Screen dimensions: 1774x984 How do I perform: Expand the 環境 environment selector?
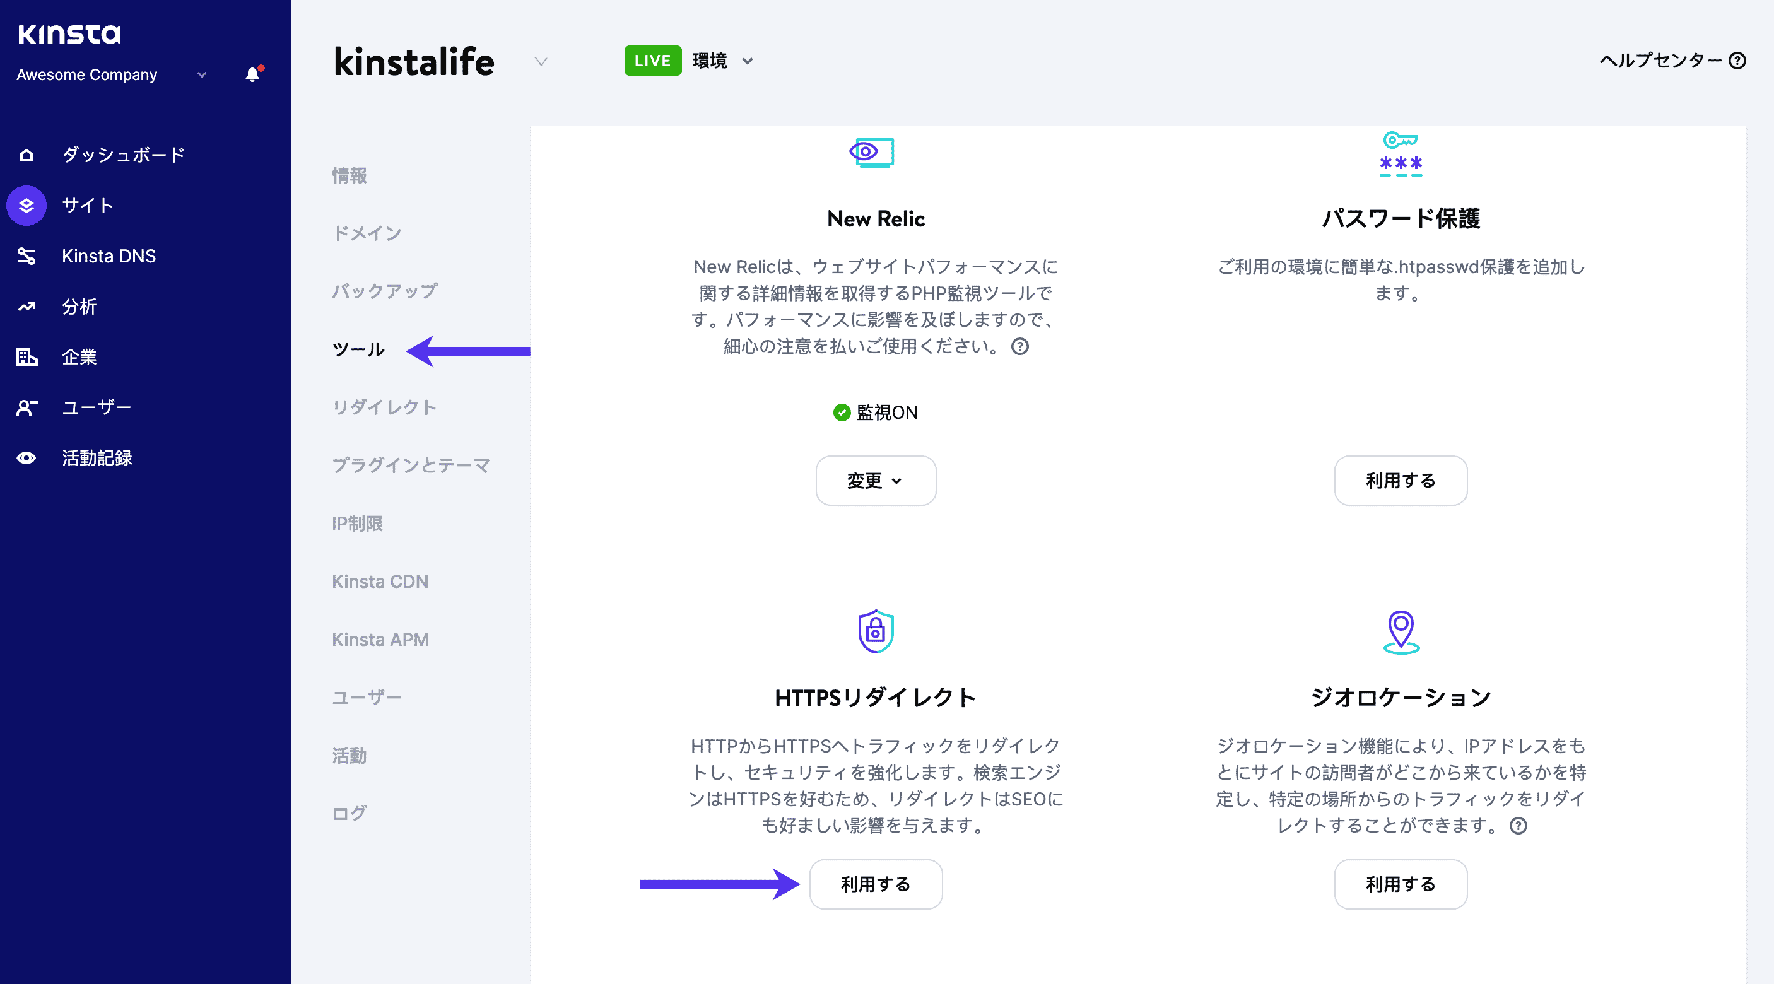749,61
